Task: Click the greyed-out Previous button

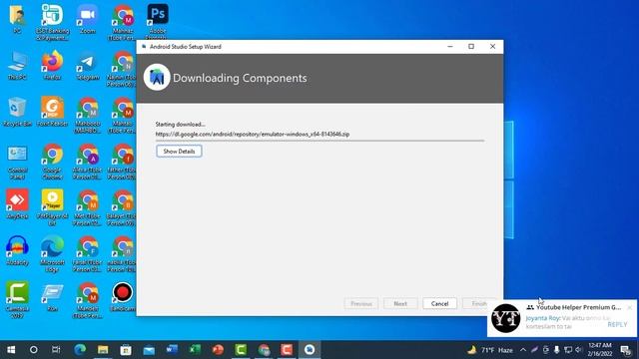Action: coord(361,303)
